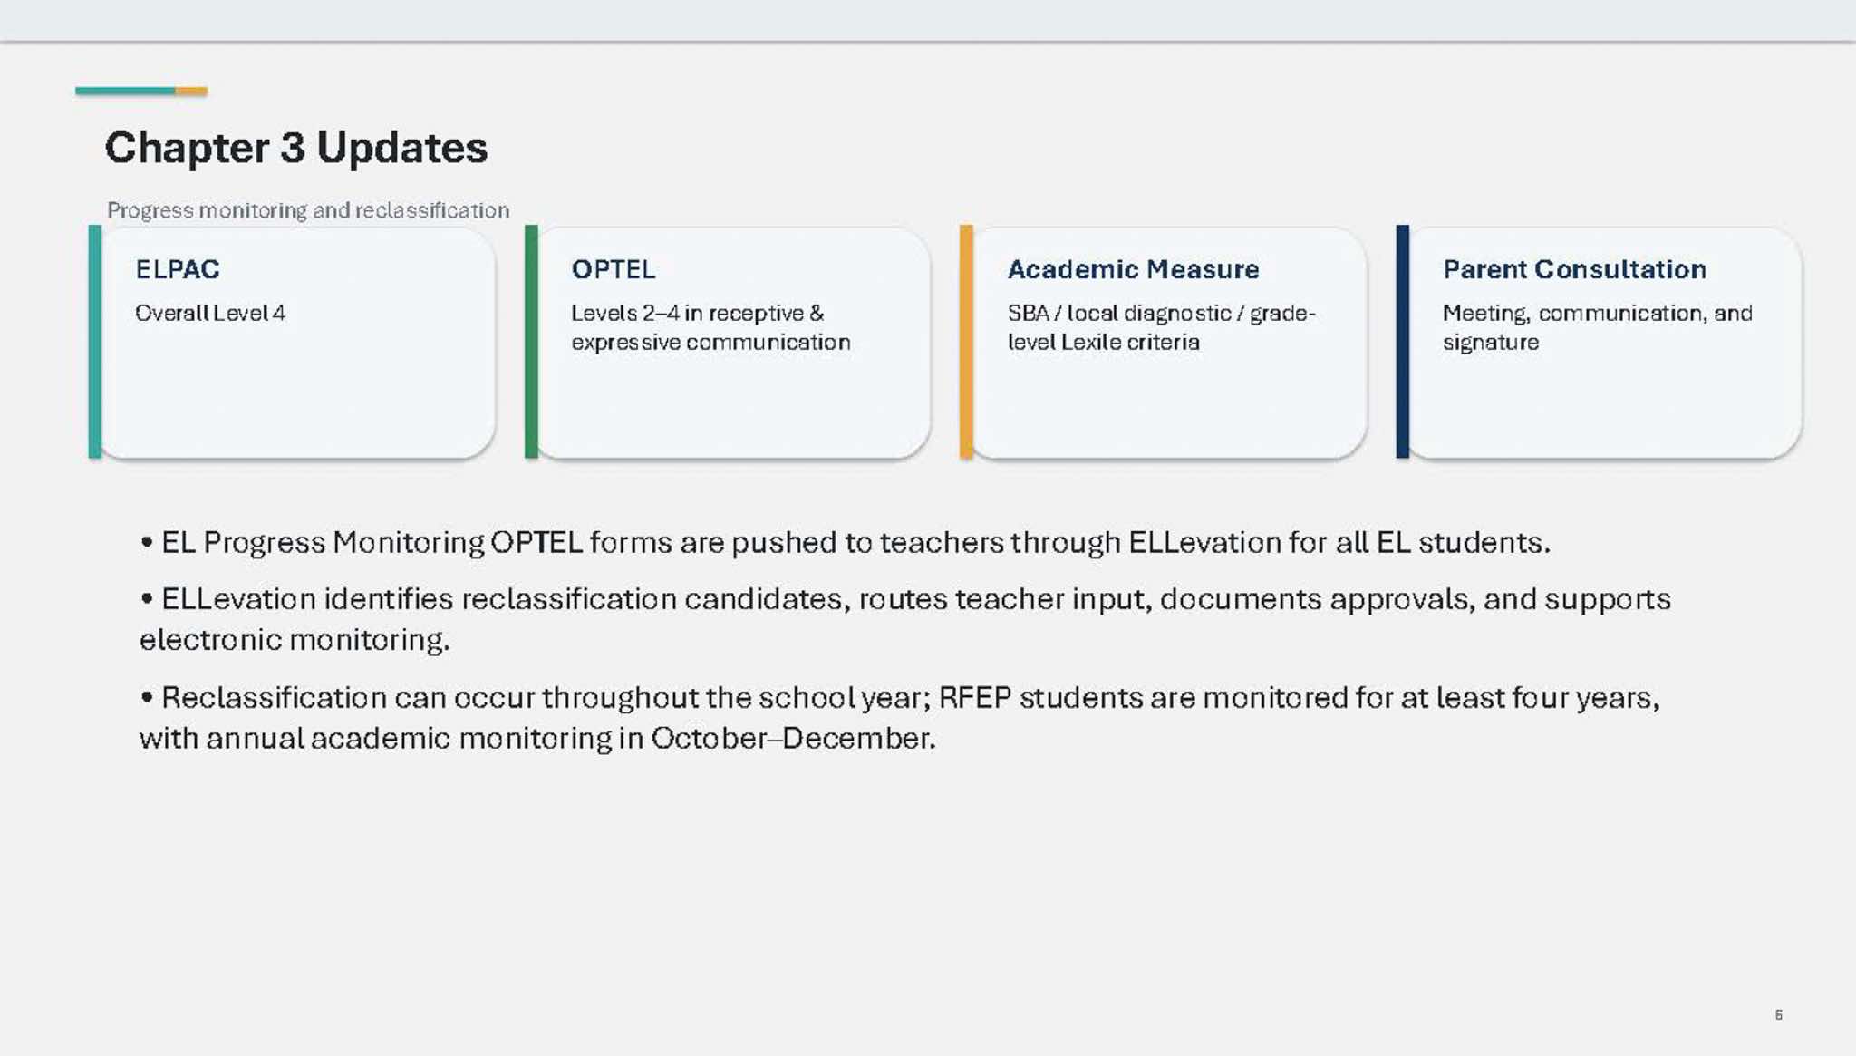Select the SBA / local diagnostic criteria text
The height and width of the screenshot is (1056, 1856).
pos(1161,327)
